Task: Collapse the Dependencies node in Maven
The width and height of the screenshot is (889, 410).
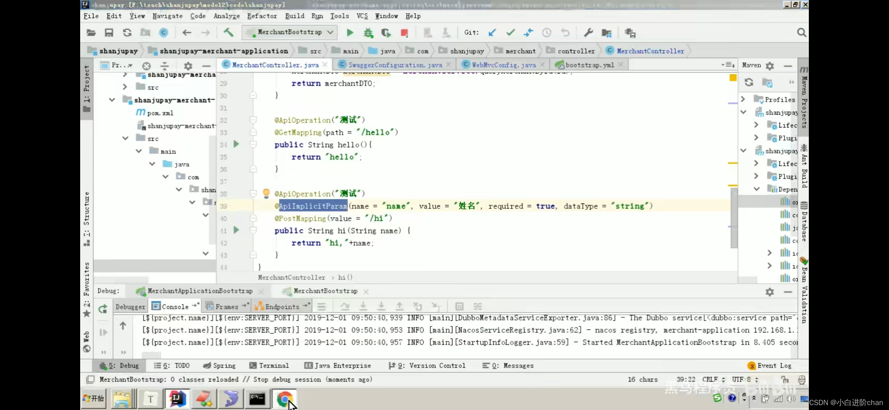Action: pos(757,189)
